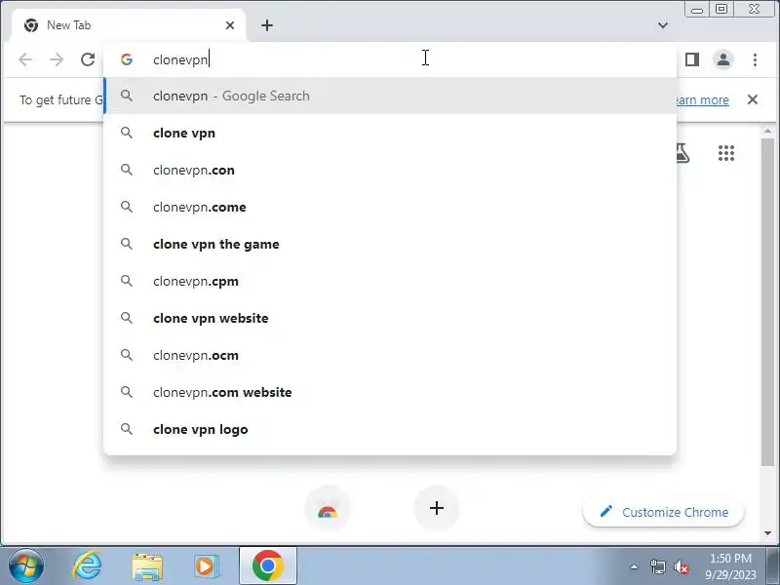Click the Google G icon in the address bar

pyautogui.click(x=127, y=59)
